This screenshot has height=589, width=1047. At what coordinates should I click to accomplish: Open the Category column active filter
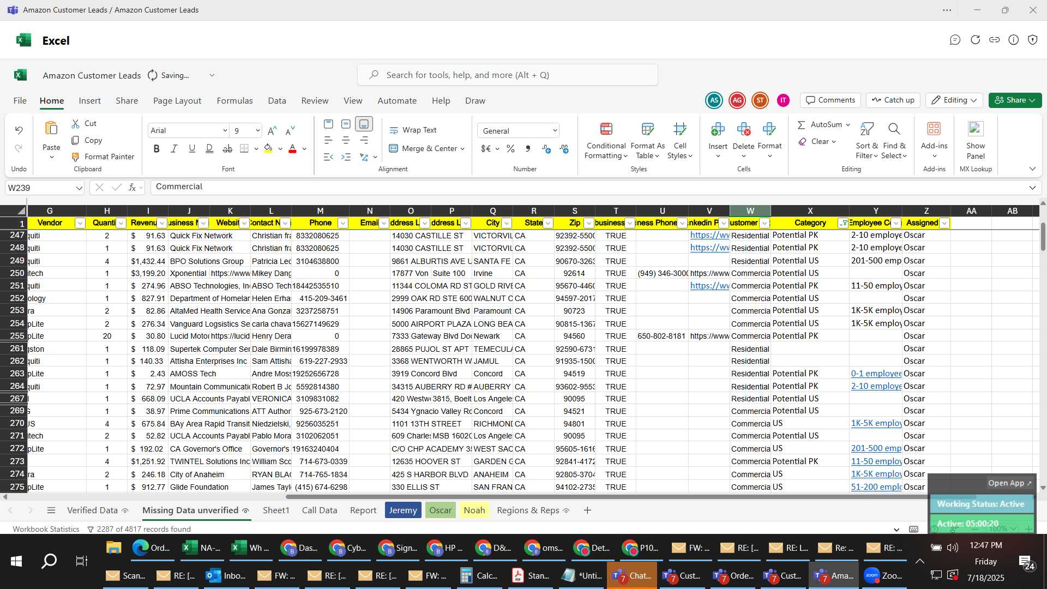coord(843,223)
